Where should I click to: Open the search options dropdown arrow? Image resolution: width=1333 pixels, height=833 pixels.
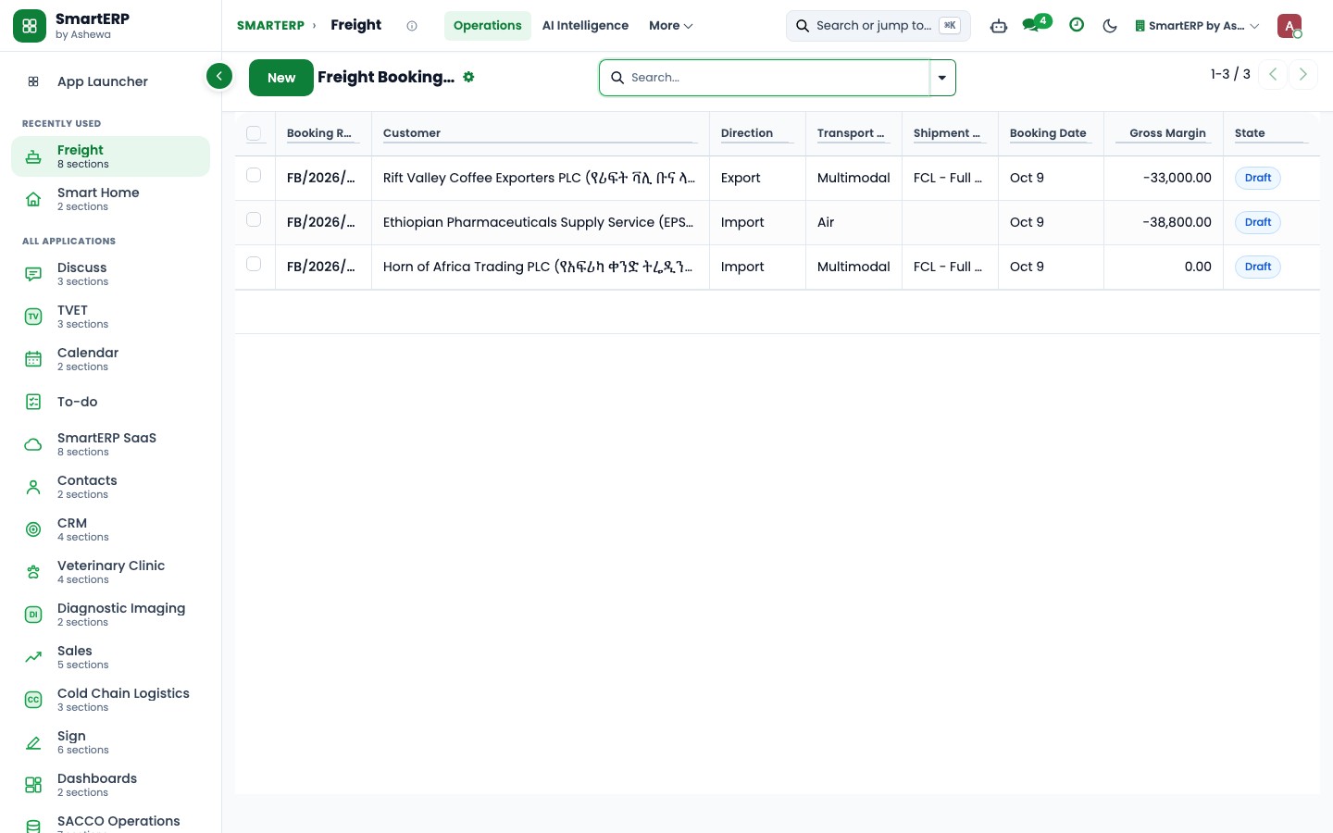(x=942, y=78)
